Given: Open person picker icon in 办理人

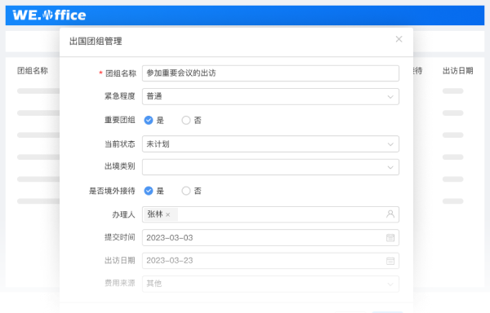Looking at the screenshot, I should coord(390,214).
